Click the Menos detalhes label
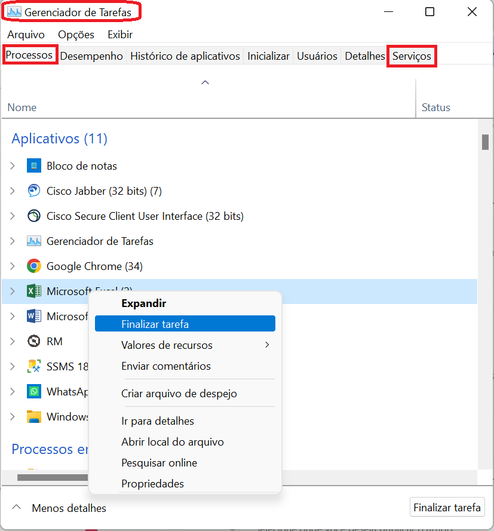The image size is (494, 531). pyautogui.click(x=69, y=508)
